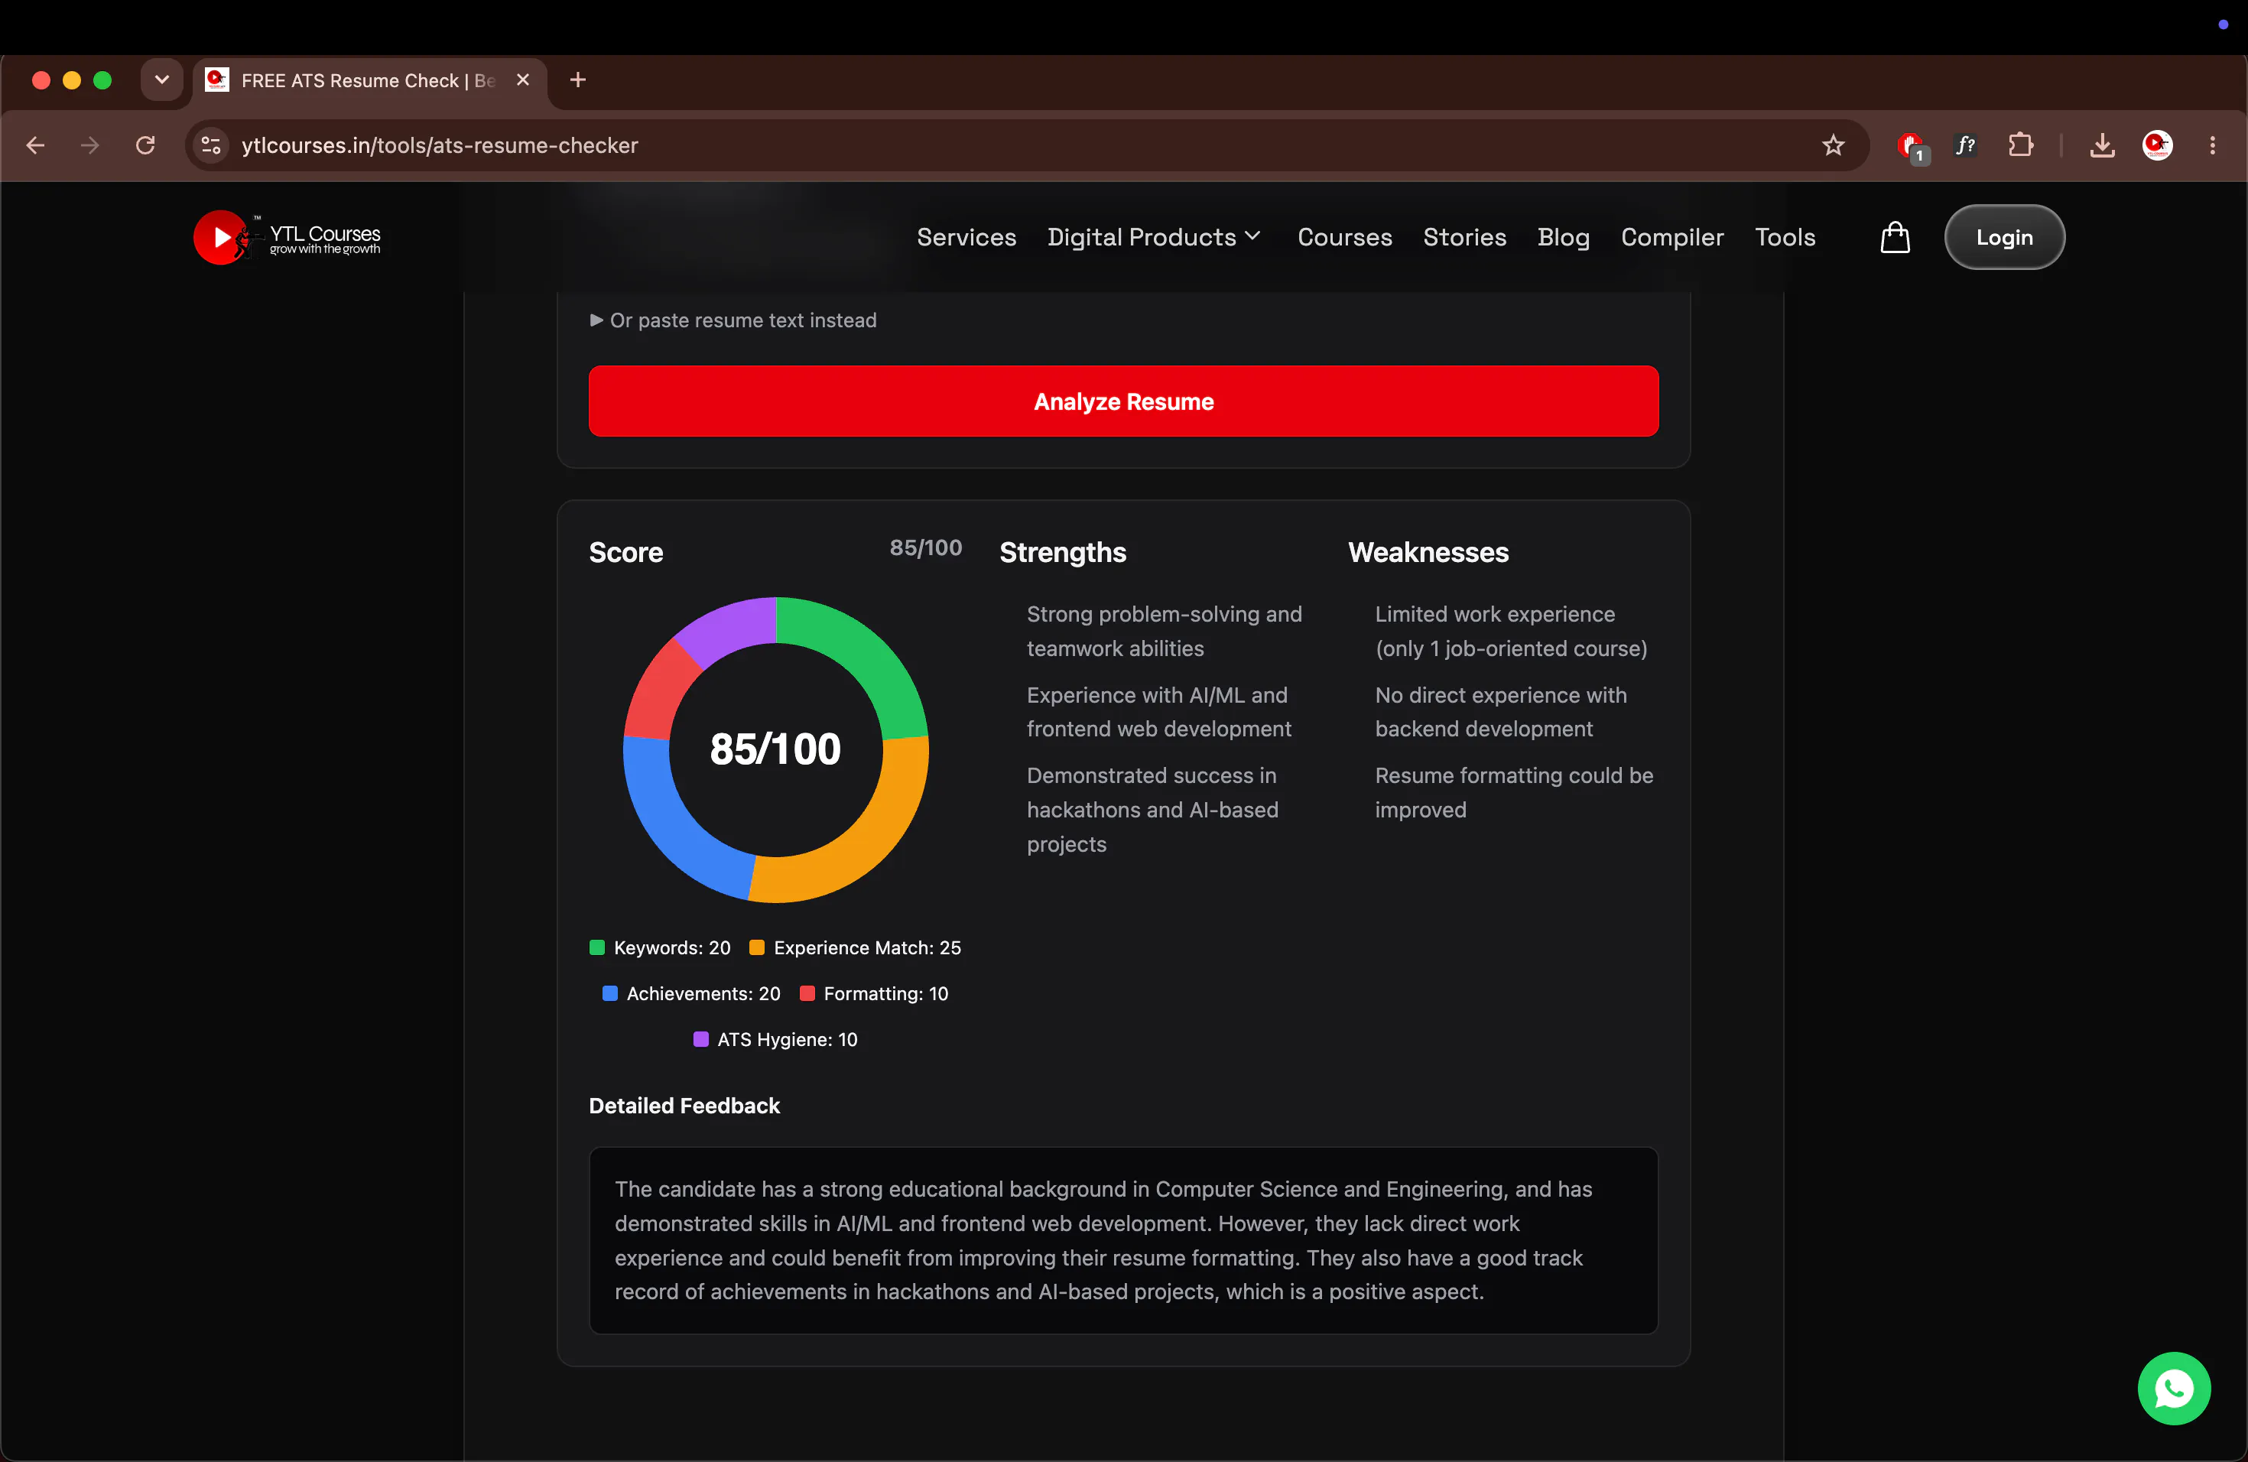The height and width of the screenshot is (1462, 2248).
Task: Open the WhatsApp chat bubble
Action: click(2173, 1387)
